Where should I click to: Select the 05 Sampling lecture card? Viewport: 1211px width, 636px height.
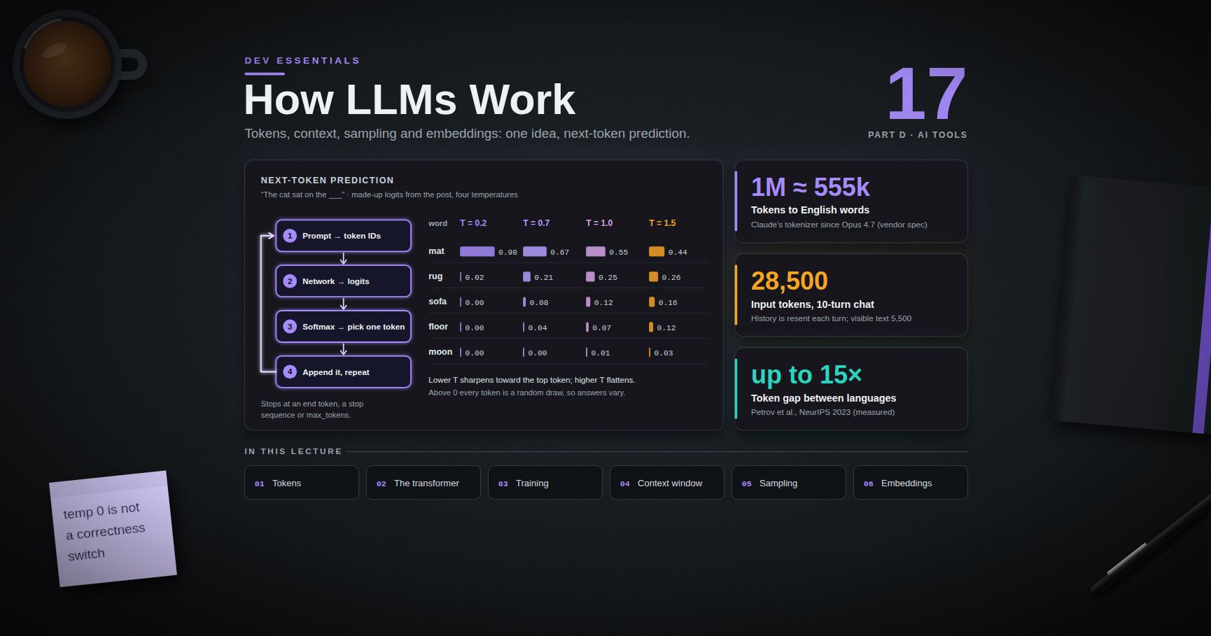coord(789,483)
